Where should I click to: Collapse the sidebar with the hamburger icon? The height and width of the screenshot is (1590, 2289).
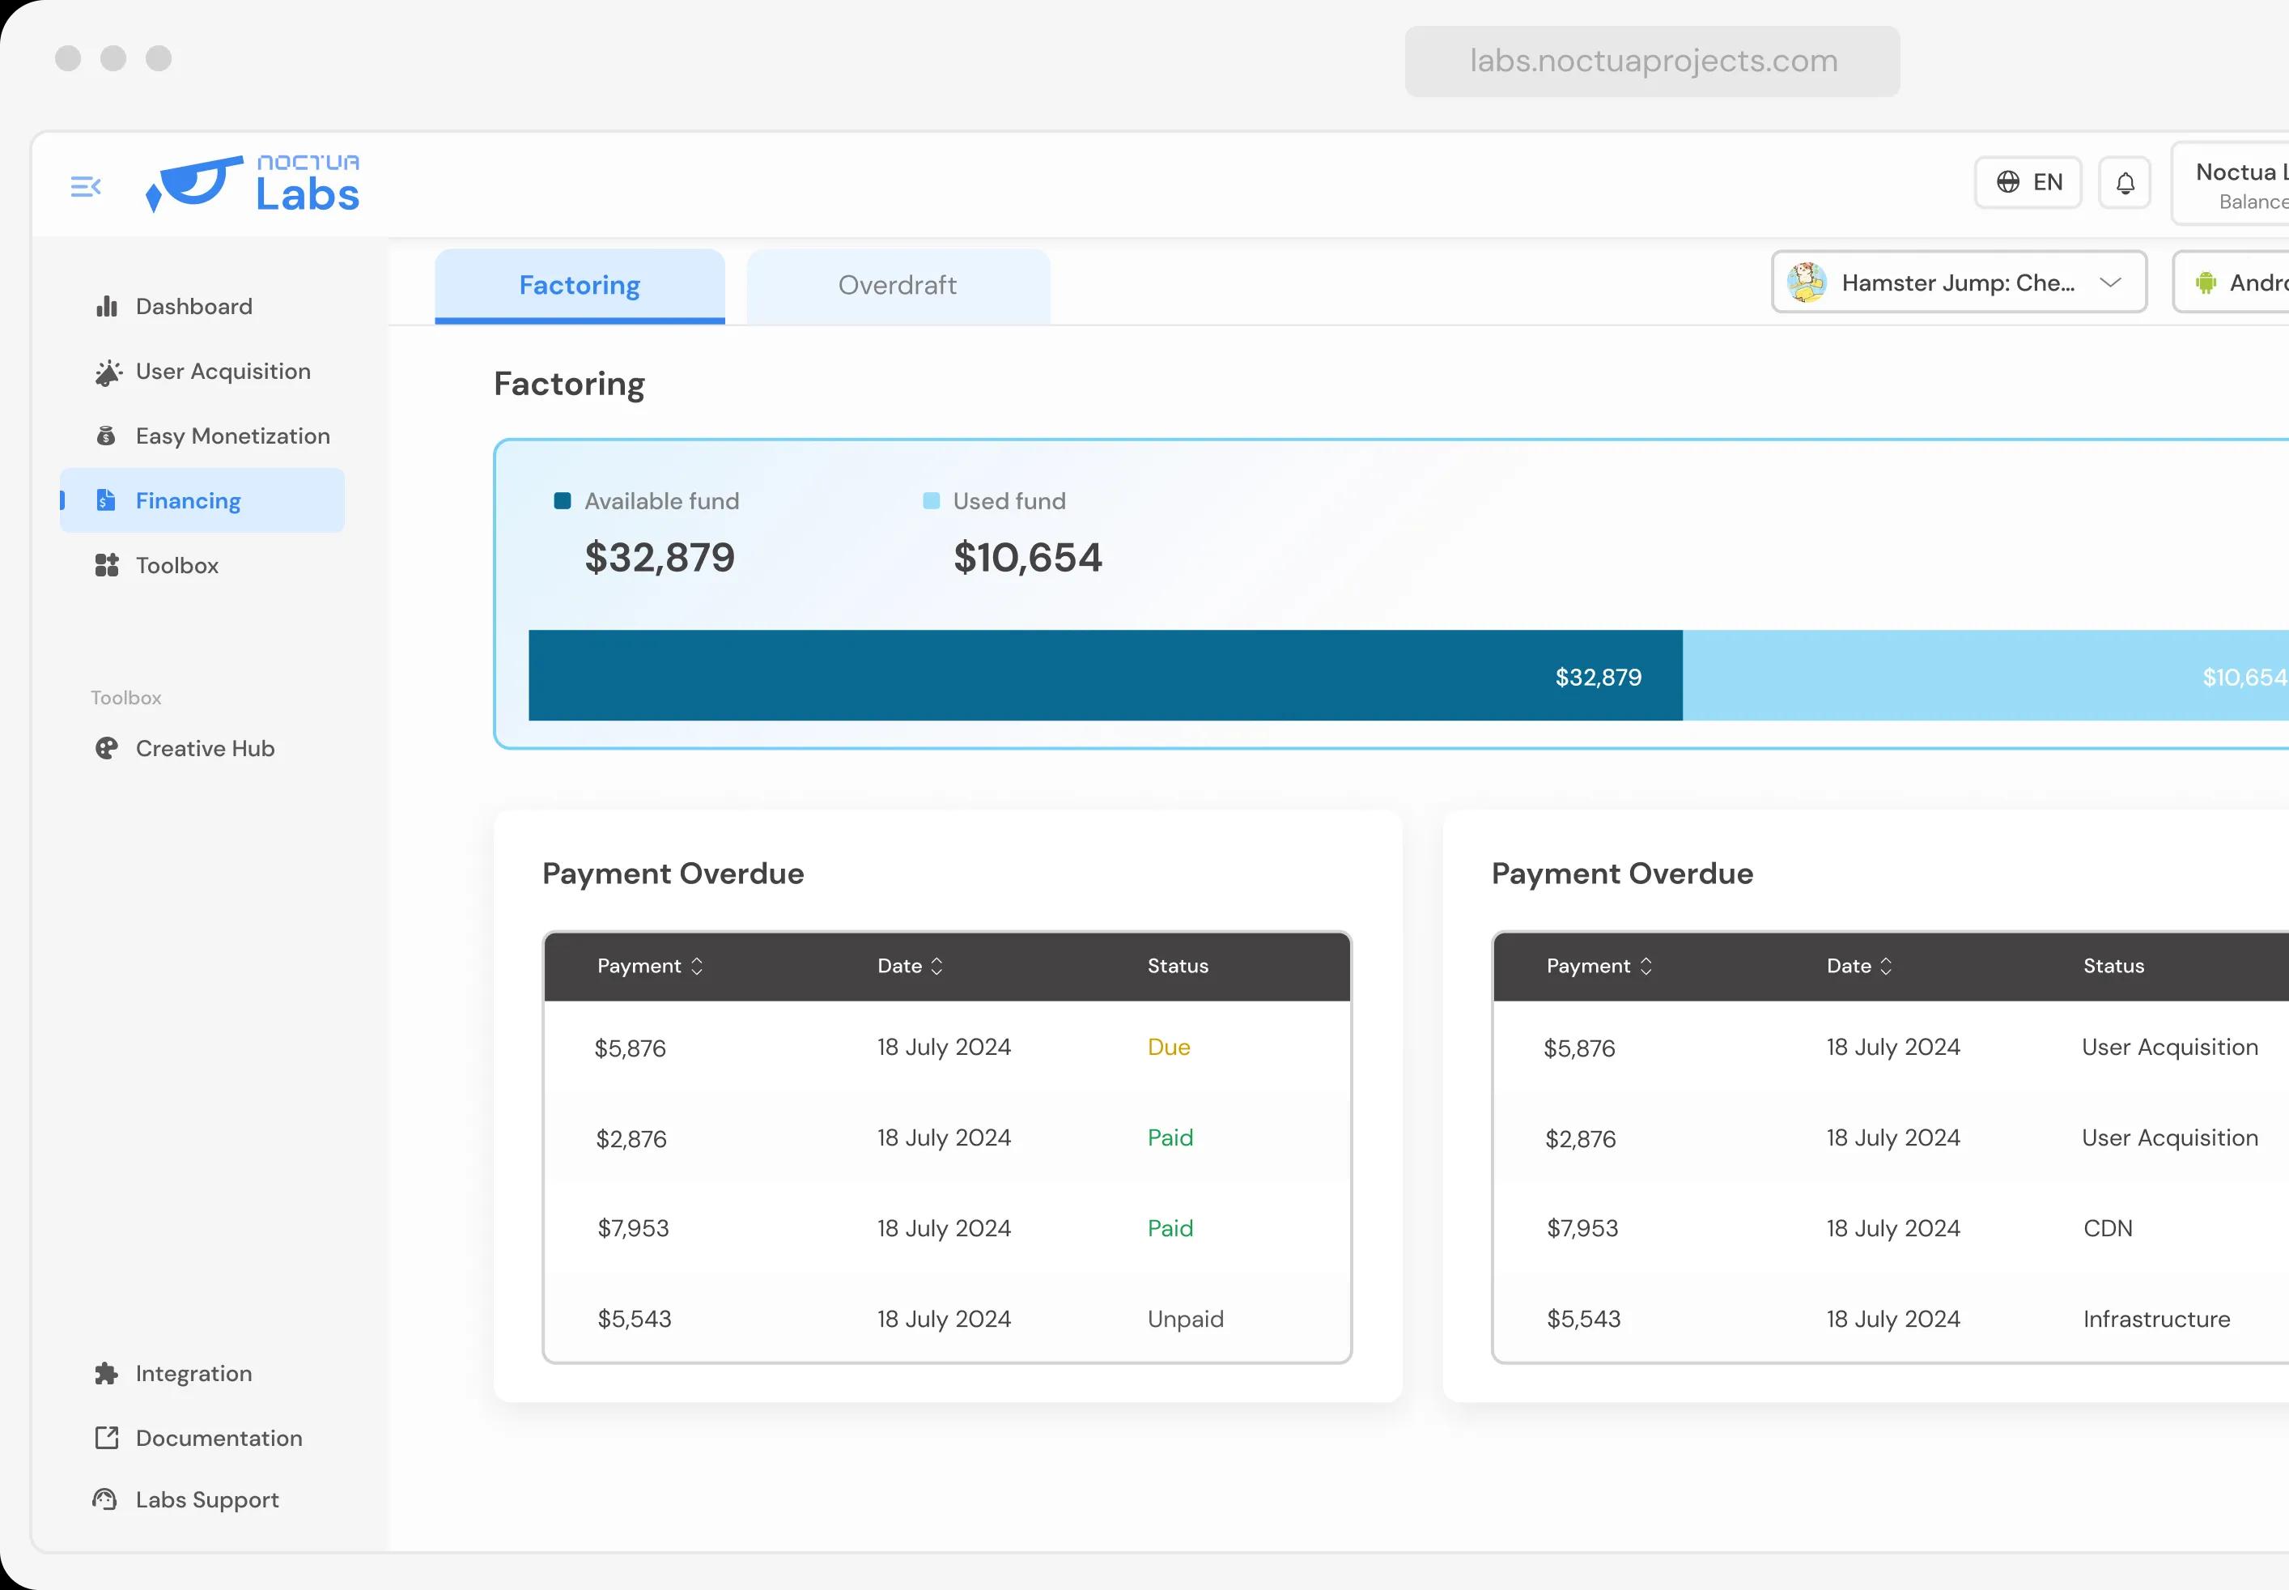point(86,186)
